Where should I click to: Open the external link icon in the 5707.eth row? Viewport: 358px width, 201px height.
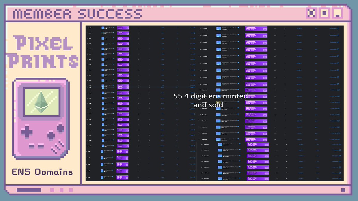pyautogui.click(x=338, y=42)
